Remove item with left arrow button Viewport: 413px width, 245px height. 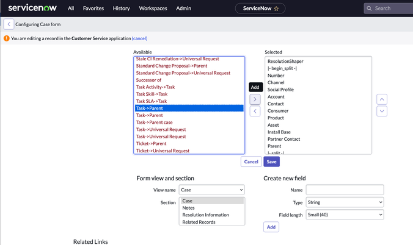pos(255,111)
